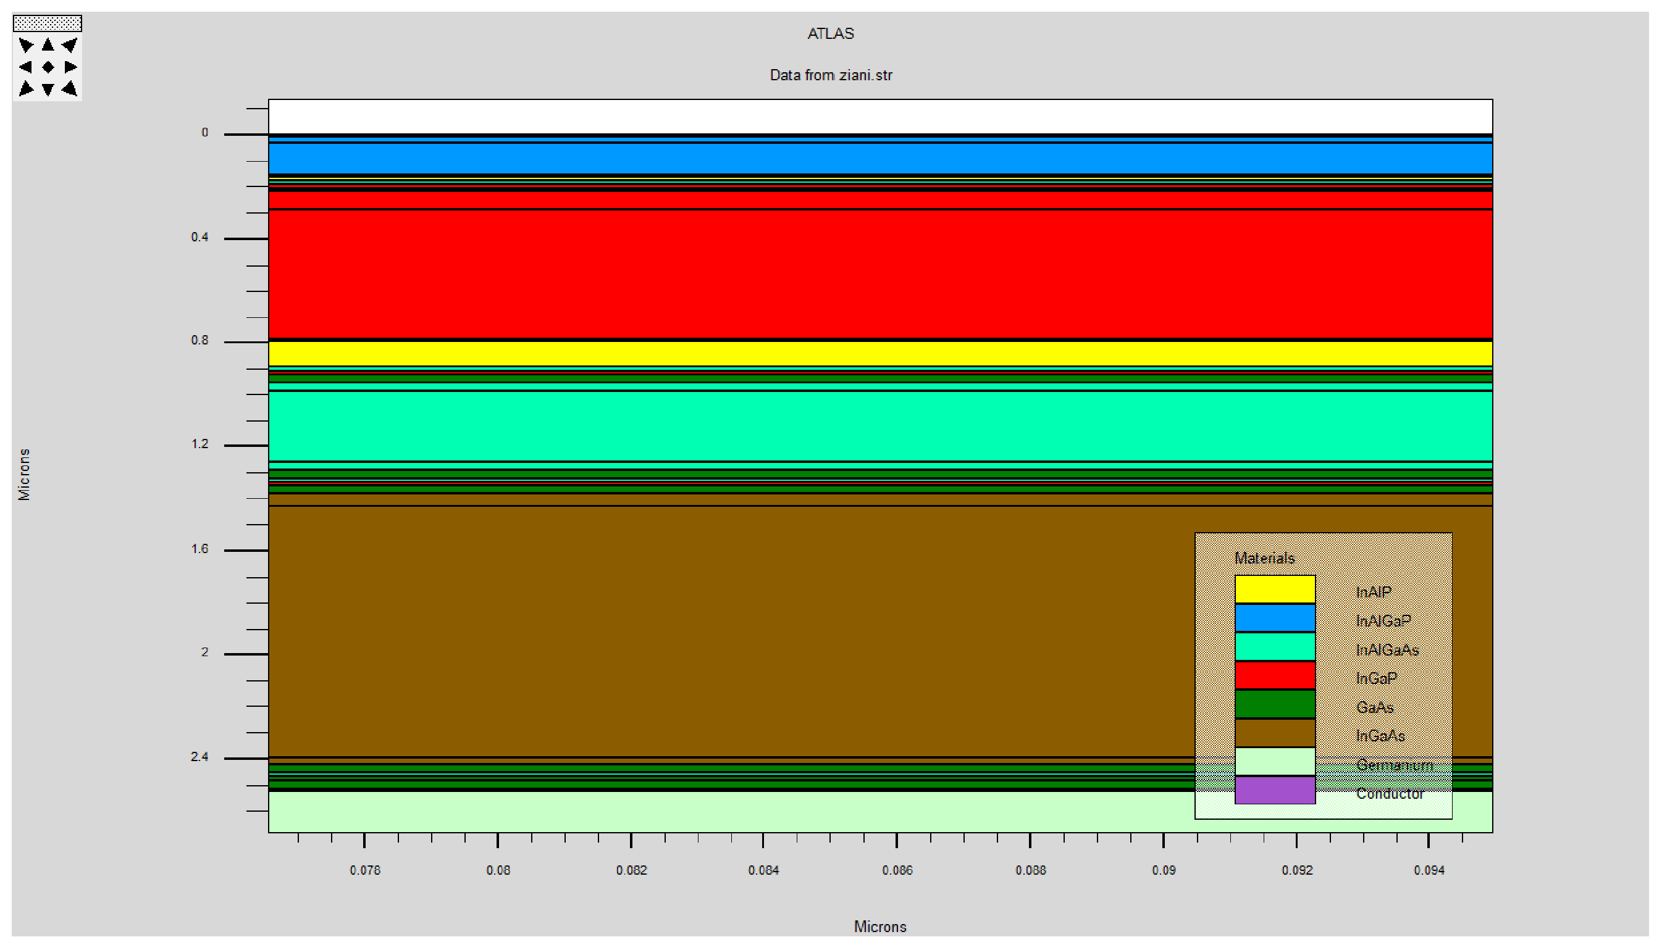
Task: Click the pan right arrow
Action: point(70,67)
